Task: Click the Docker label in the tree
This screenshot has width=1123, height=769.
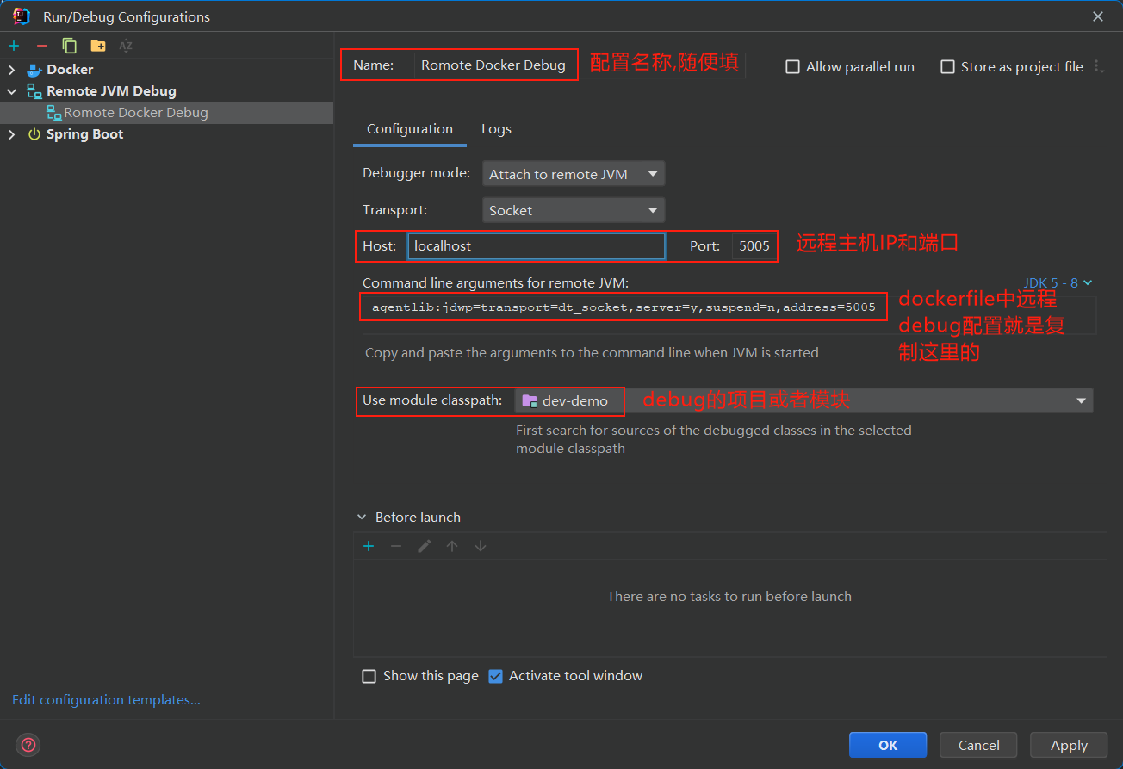Action: click(x=70, y=70)
